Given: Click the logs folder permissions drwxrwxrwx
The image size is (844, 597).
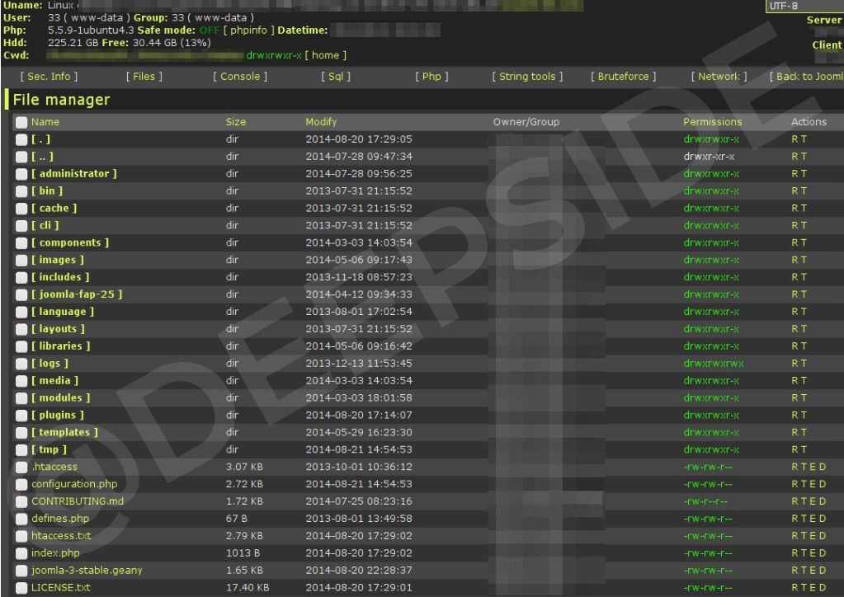Looking at the screenshot, I should (x=714, y=364).
